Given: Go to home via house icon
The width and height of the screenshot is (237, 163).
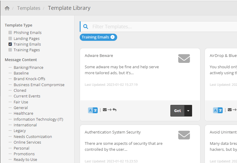Looking at the screenshot, I should point(7,8).
